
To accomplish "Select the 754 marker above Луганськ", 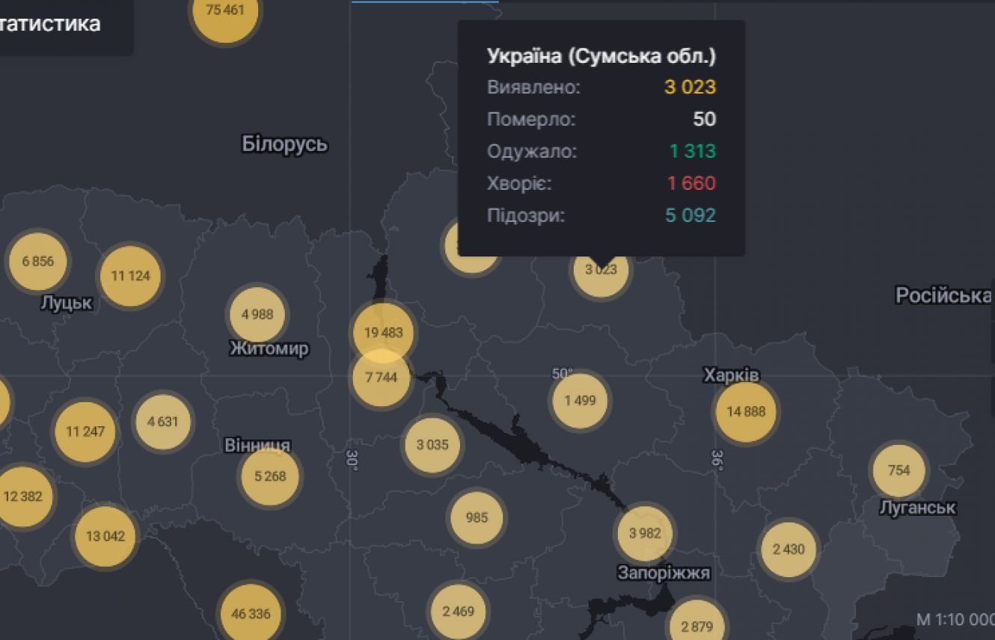I will pyautogui.click(x=898, y=470).
